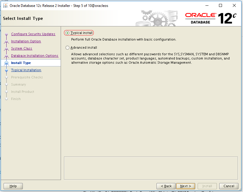Click the Installation Option step marker icon
This screenshot has height=192, width=243.
click(7, 41)
